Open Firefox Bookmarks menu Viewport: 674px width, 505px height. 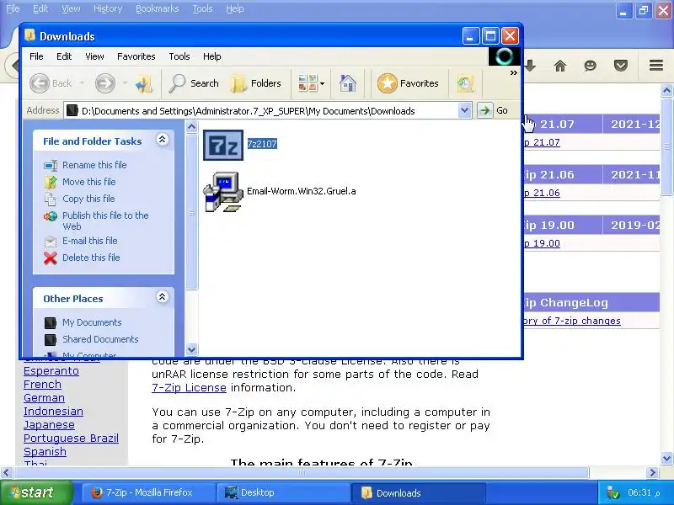click(x=157, y=8)
